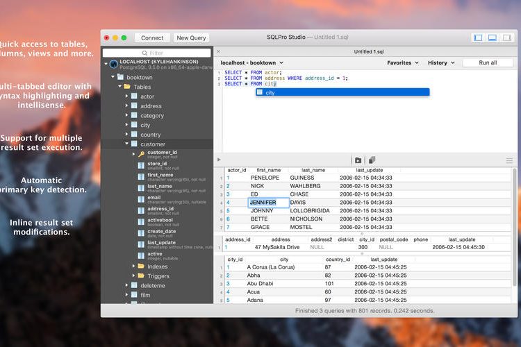Click the Run all button
Viewport: 521px width, 347px height.
[488, 62]
